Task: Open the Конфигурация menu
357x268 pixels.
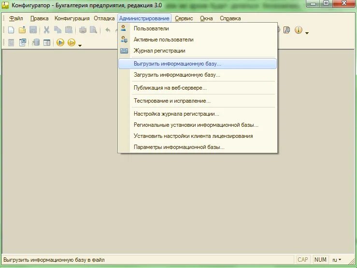Action: [72, 18]
